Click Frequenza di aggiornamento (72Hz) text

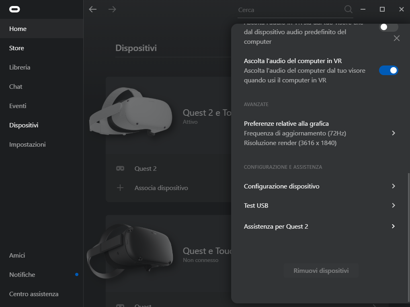(x=295, y=133)
